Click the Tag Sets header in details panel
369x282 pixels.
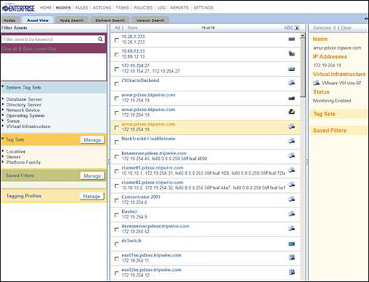[338, 114]
